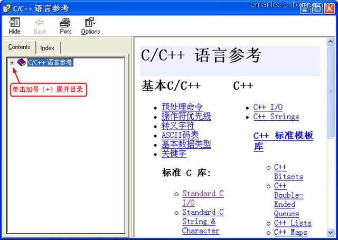Click the Back arrow toolbar icon
The width and height of the screenshot is (338, 240).
coord(40,26)
